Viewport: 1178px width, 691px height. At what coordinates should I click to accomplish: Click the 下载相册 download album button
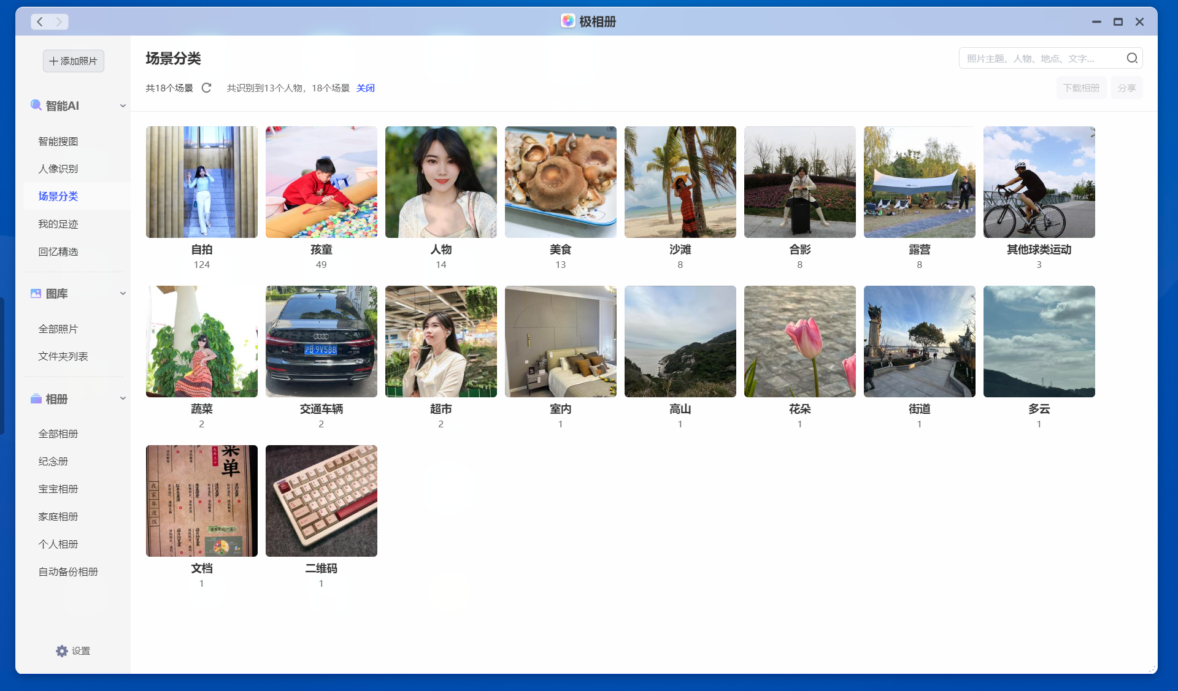pos(1081,88)
